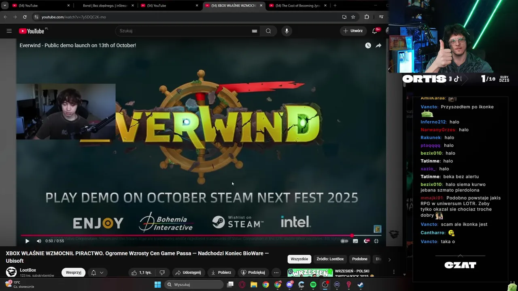
Task: Click Vancto's message 'scam ale ikonka jest'
Action: 464,224
